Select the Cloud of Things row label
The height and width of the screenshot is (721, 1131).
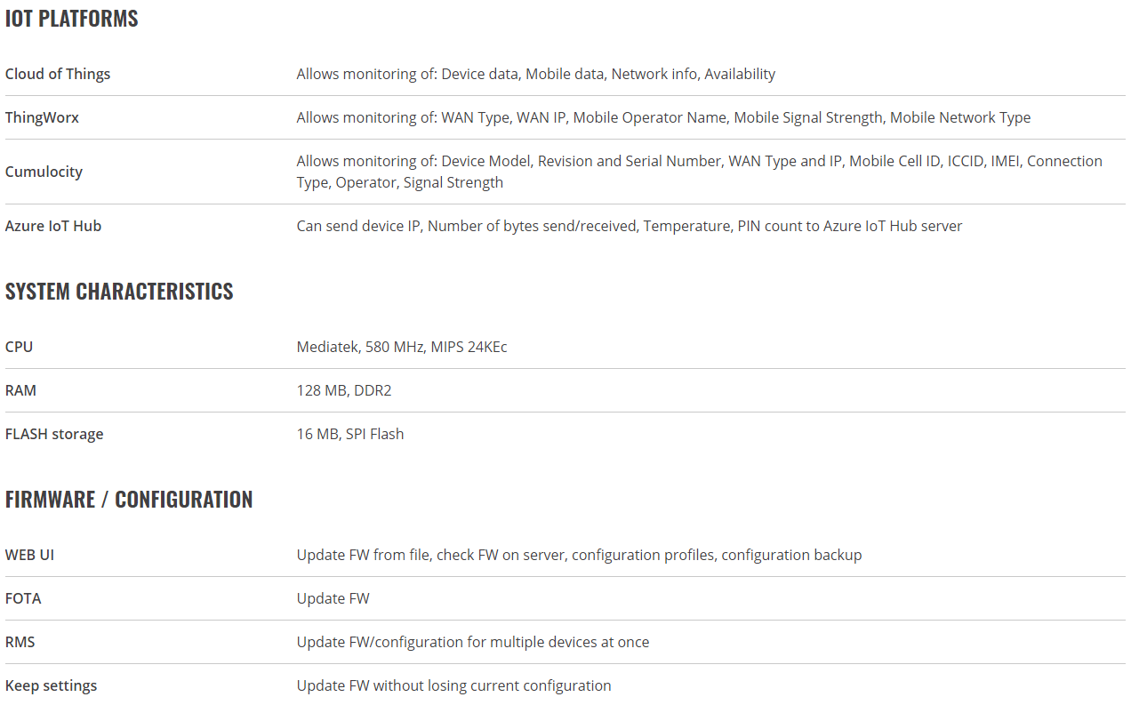(58, 74)
